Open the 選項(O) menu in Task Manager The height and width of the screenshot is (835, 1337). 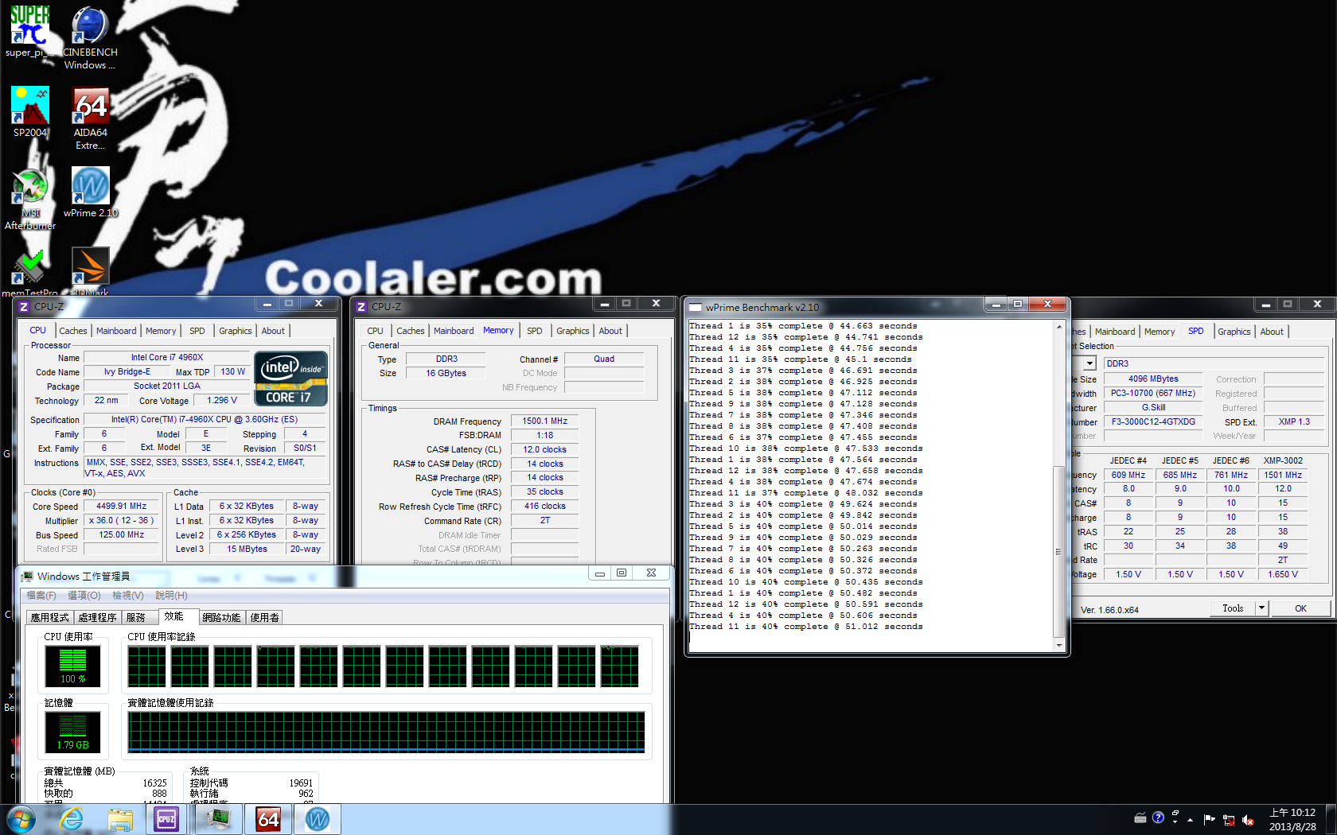point(84,596)
